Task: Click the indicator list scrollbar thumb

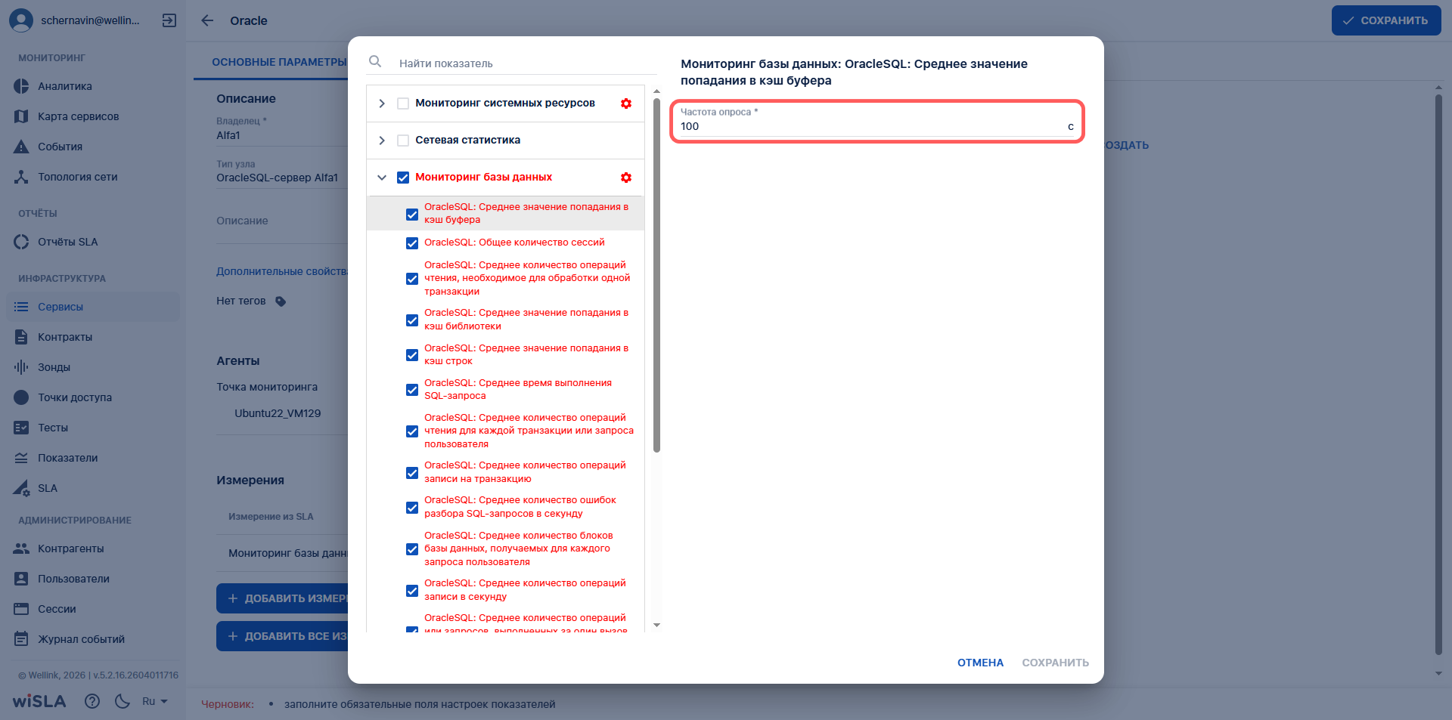Action: click(656, 276)
